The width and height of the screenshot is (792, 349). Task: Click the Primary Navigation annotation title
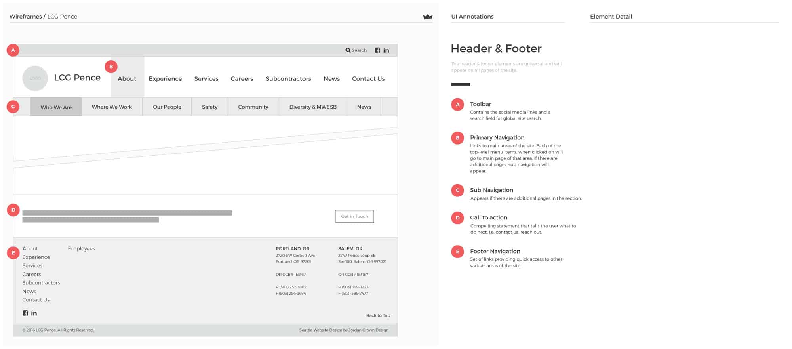pos(497,137)
